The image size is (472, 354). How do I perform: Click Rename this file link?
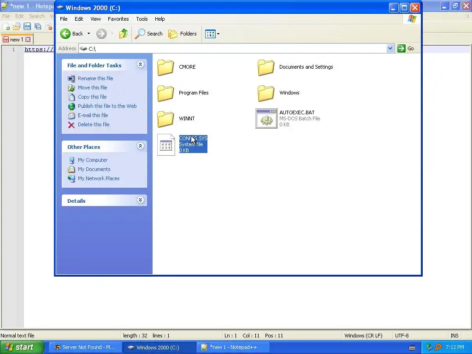pyautogui.click(x=95, y=78)
